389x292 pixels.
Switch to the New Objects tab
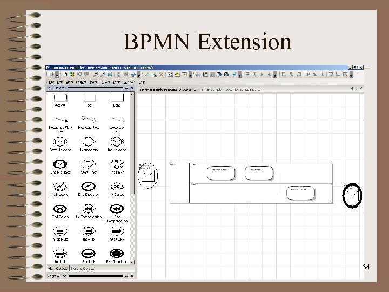[58, 268]
